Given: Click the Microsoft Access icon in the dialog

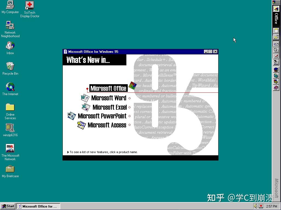Looking at the screenshot, I should point(81,125).
